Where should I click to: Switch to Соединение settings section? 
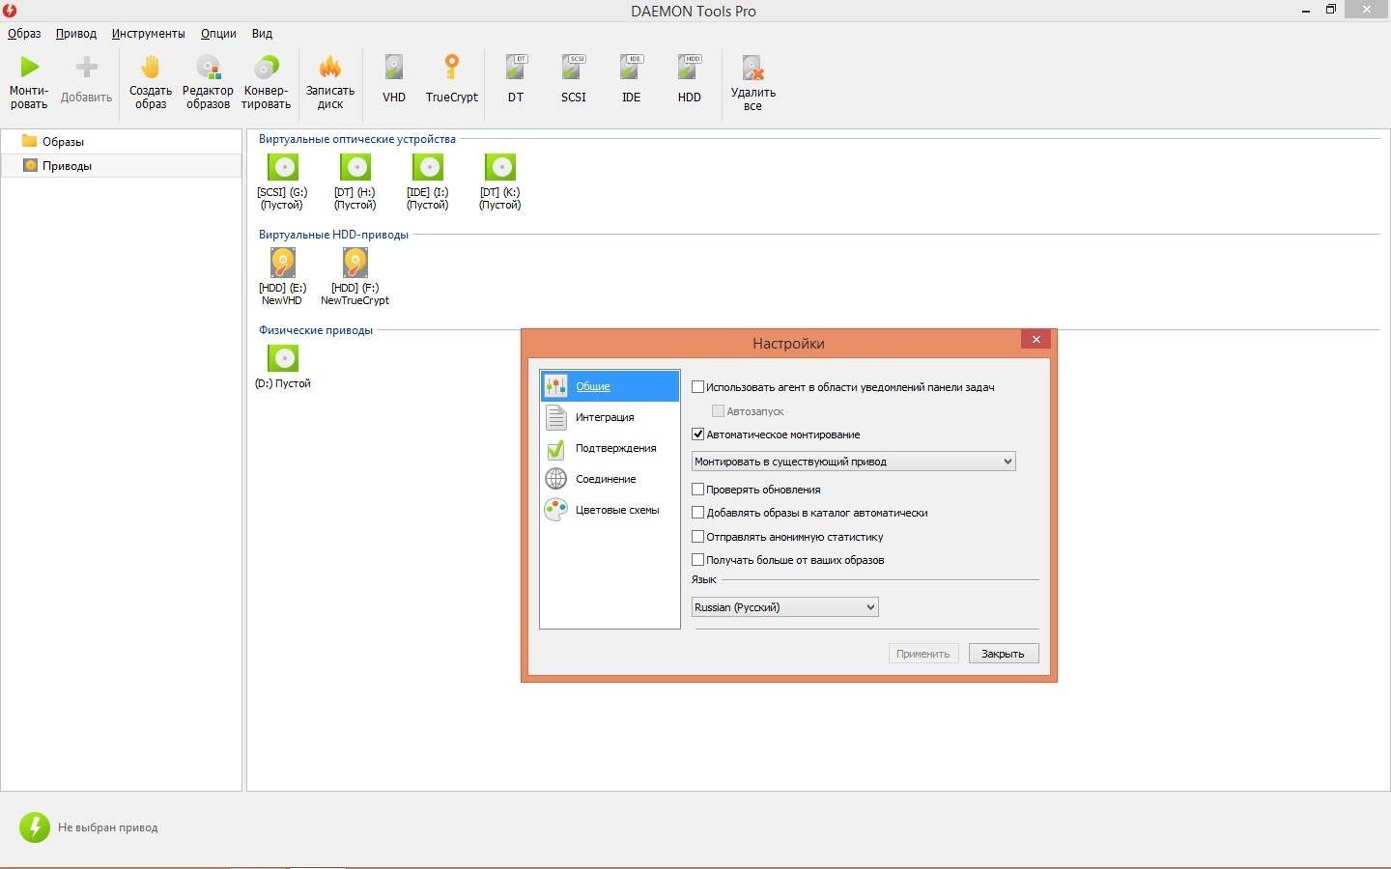[610, 479]
